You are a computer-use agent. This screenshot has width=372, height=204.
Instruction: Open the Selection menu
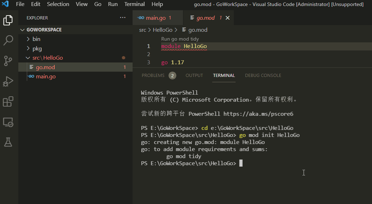point(58,4)
